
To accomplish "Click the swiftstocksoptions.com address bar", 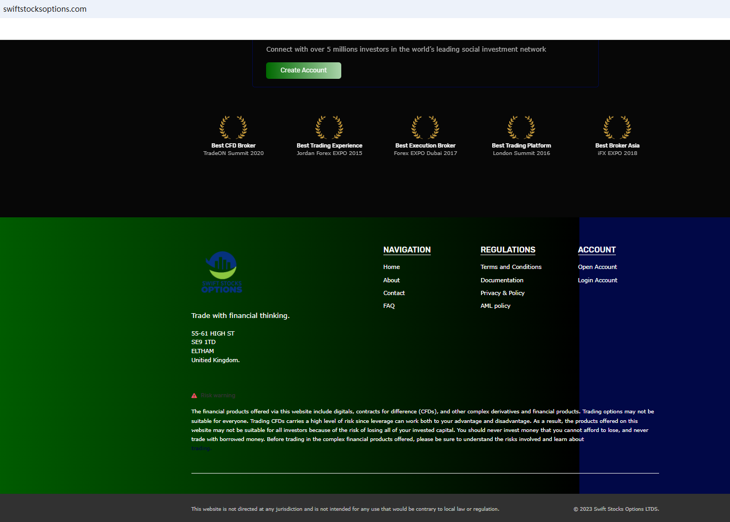I will [45, 9].
